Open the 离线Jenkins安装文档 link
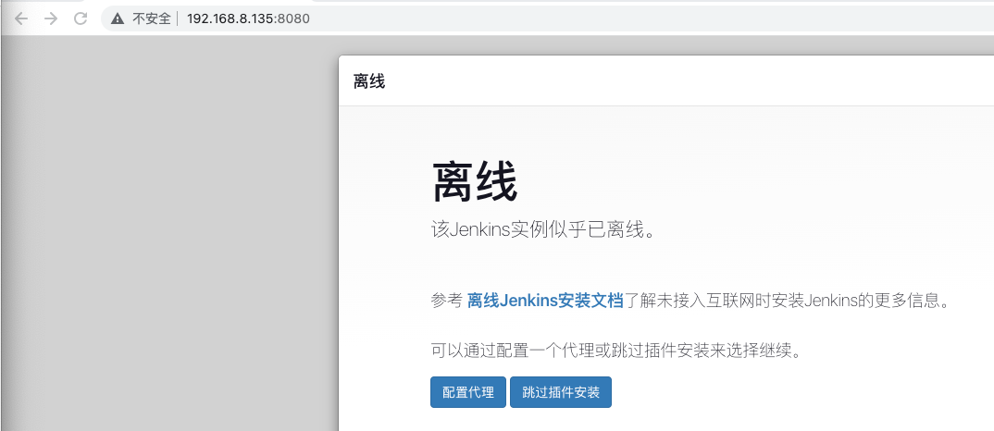The width and height of the screenshot is (994, 431). tap(545, 301)
